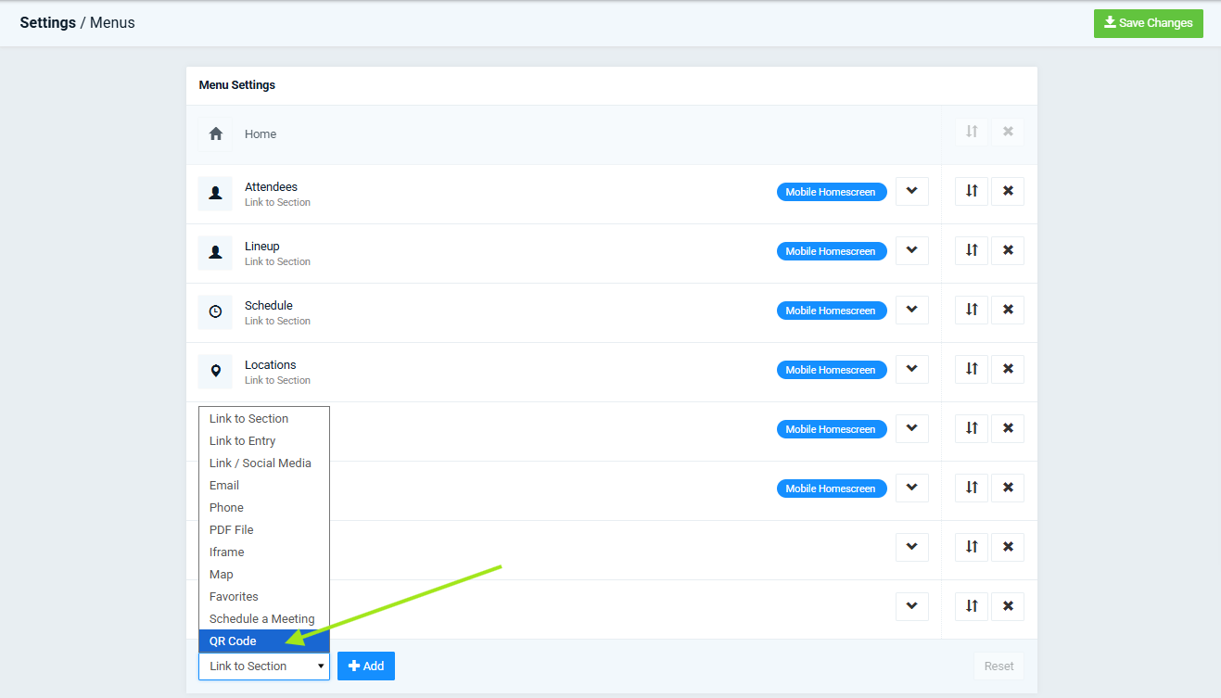
Task: Save Changes to the menu settings
Action: pos(1149,23)
